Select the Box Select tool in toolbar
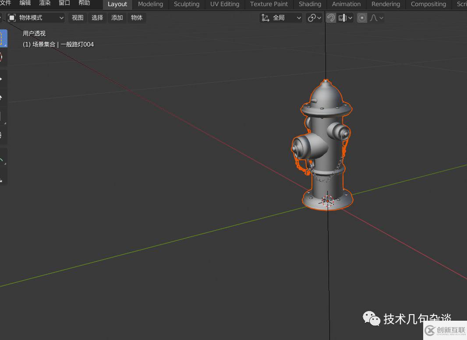The width and height of the screenshot is (467, 340). click(x=3, y=39)
